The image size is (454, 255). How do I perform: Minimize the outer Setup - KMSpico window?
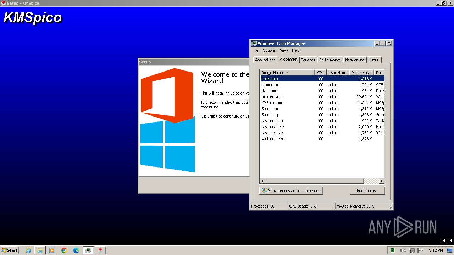pos(438,3)
